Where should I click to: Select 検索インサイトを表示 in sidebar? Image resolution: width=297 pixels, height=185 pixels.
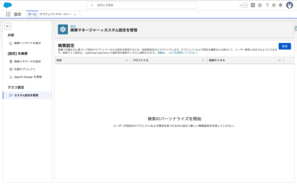pyautogui.click(x=27, y=43)
